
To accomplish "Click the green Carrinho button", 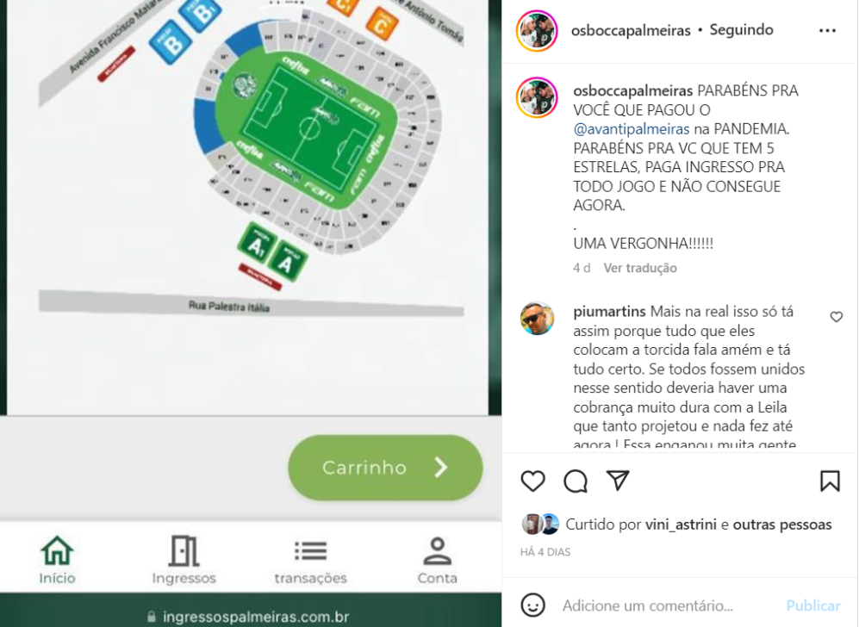I will click(x=385, y=467).
